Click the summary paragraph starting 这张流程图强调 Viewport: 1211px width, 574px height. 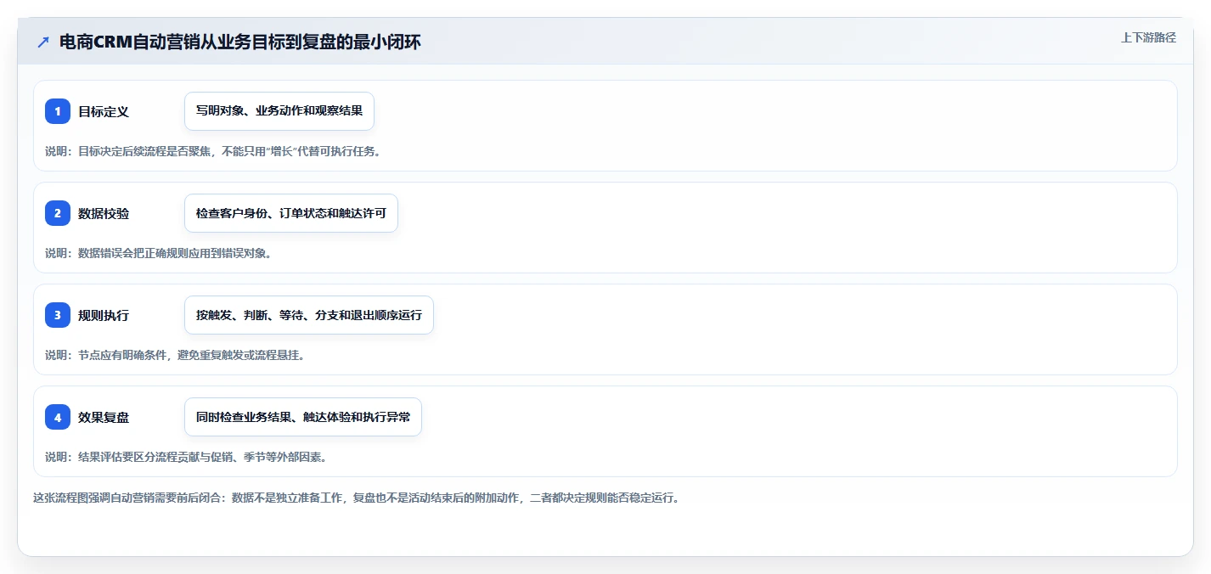click(x=356, y=498)
